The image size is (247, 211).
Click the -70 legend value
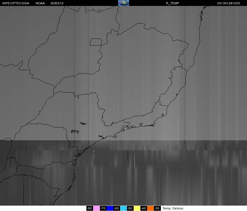[103, 208]
